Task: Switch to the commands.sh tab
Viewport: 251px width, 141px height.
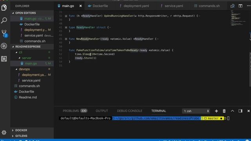Action: click(x=207, y=6)
